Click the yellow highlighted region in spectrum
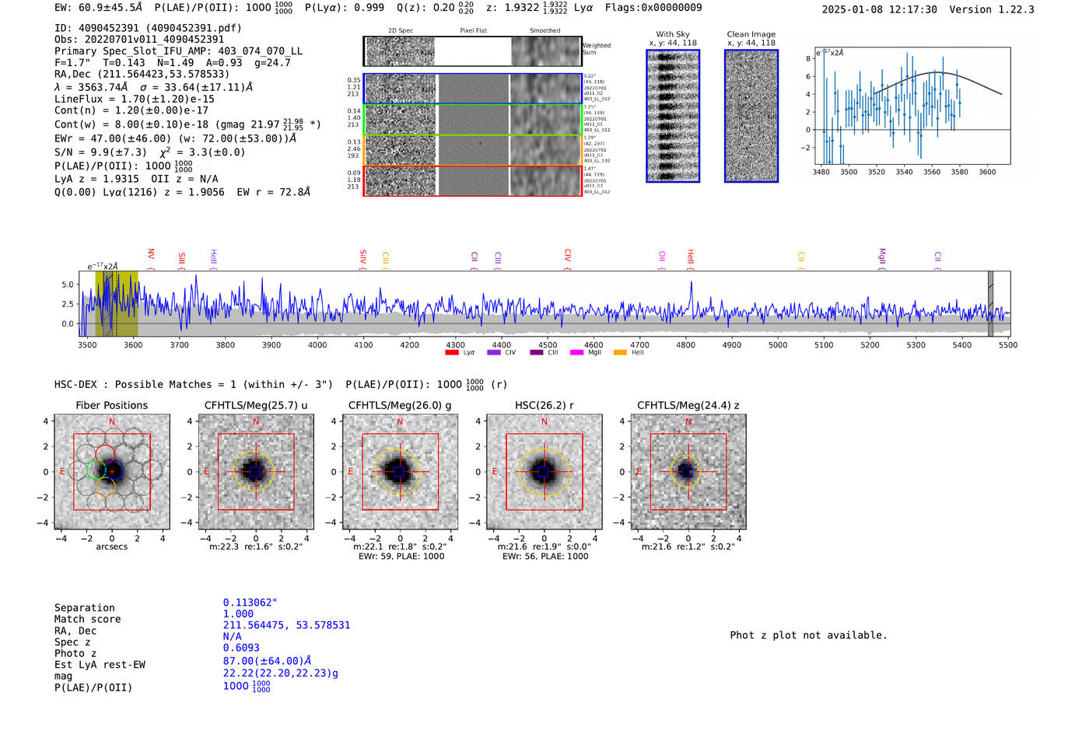The height and width of the screenshot is (741, 1089). (117, 304)
